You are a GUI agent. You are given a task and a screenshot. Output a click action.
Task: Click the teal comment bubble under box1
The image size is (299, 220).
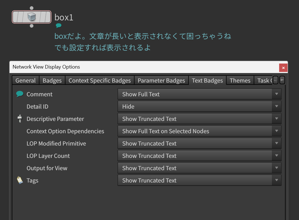point(58,26)
